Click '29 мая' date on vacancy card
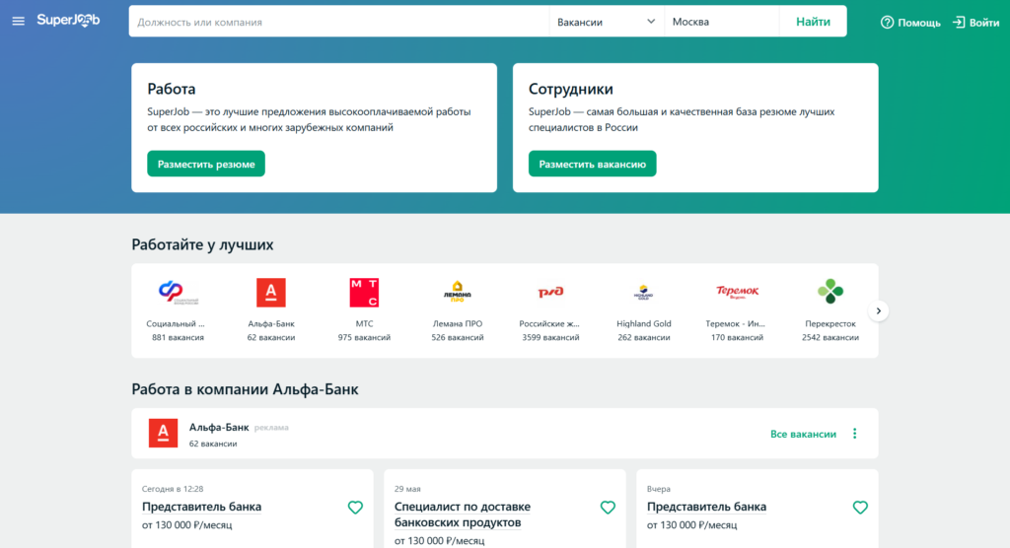 click(407, 489)
